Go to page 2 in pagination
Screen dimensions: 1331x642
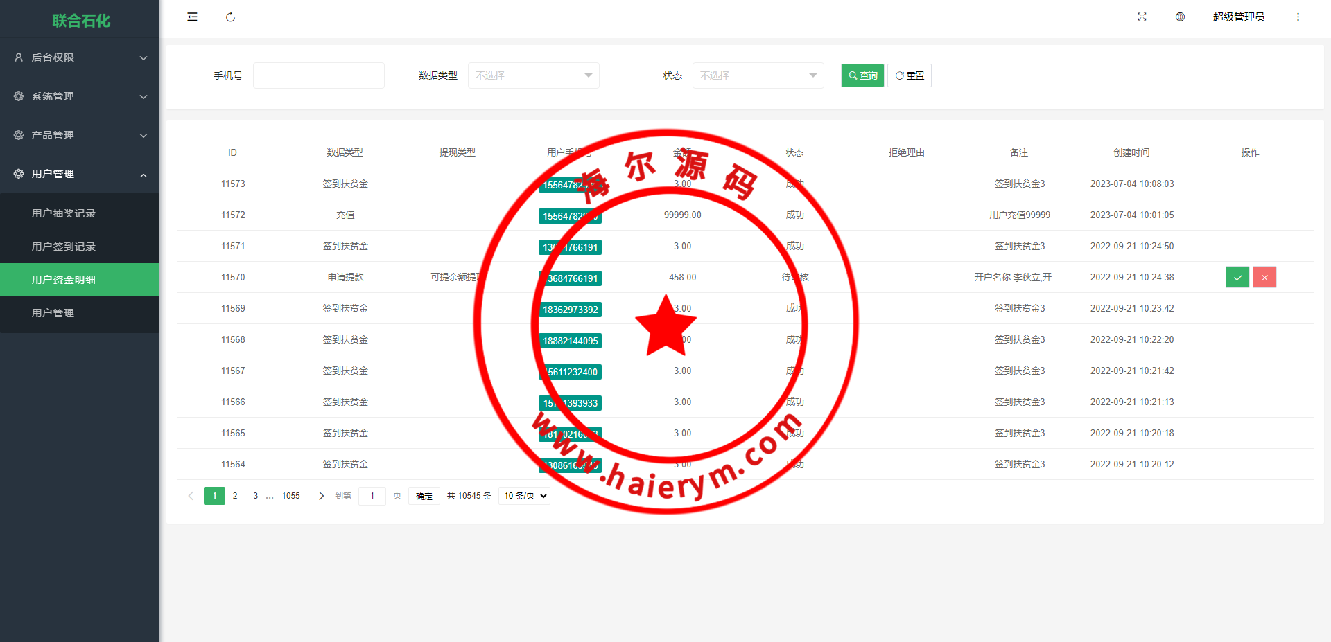(x=235, y=496)
